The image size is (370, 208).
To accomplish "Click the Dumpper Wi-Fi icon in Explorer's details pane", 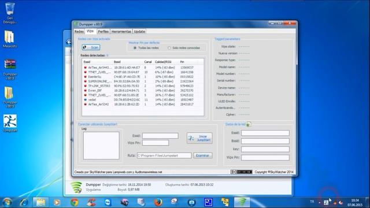I will [x=77, y=187].
